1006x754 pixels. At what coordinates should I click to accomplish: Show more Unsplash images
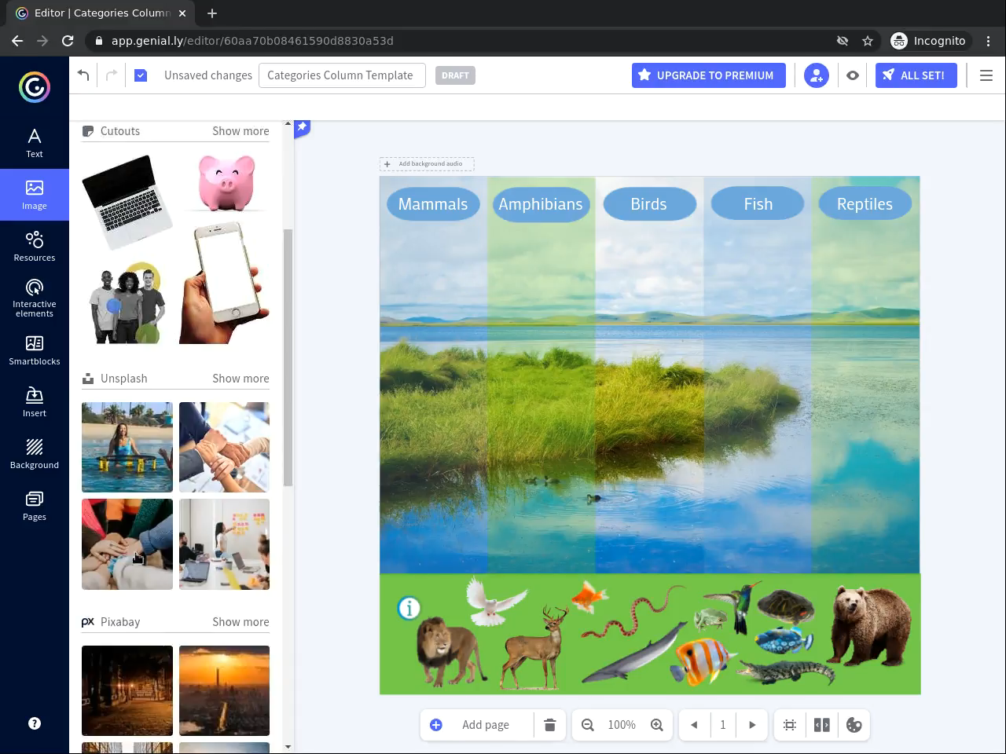240,379
